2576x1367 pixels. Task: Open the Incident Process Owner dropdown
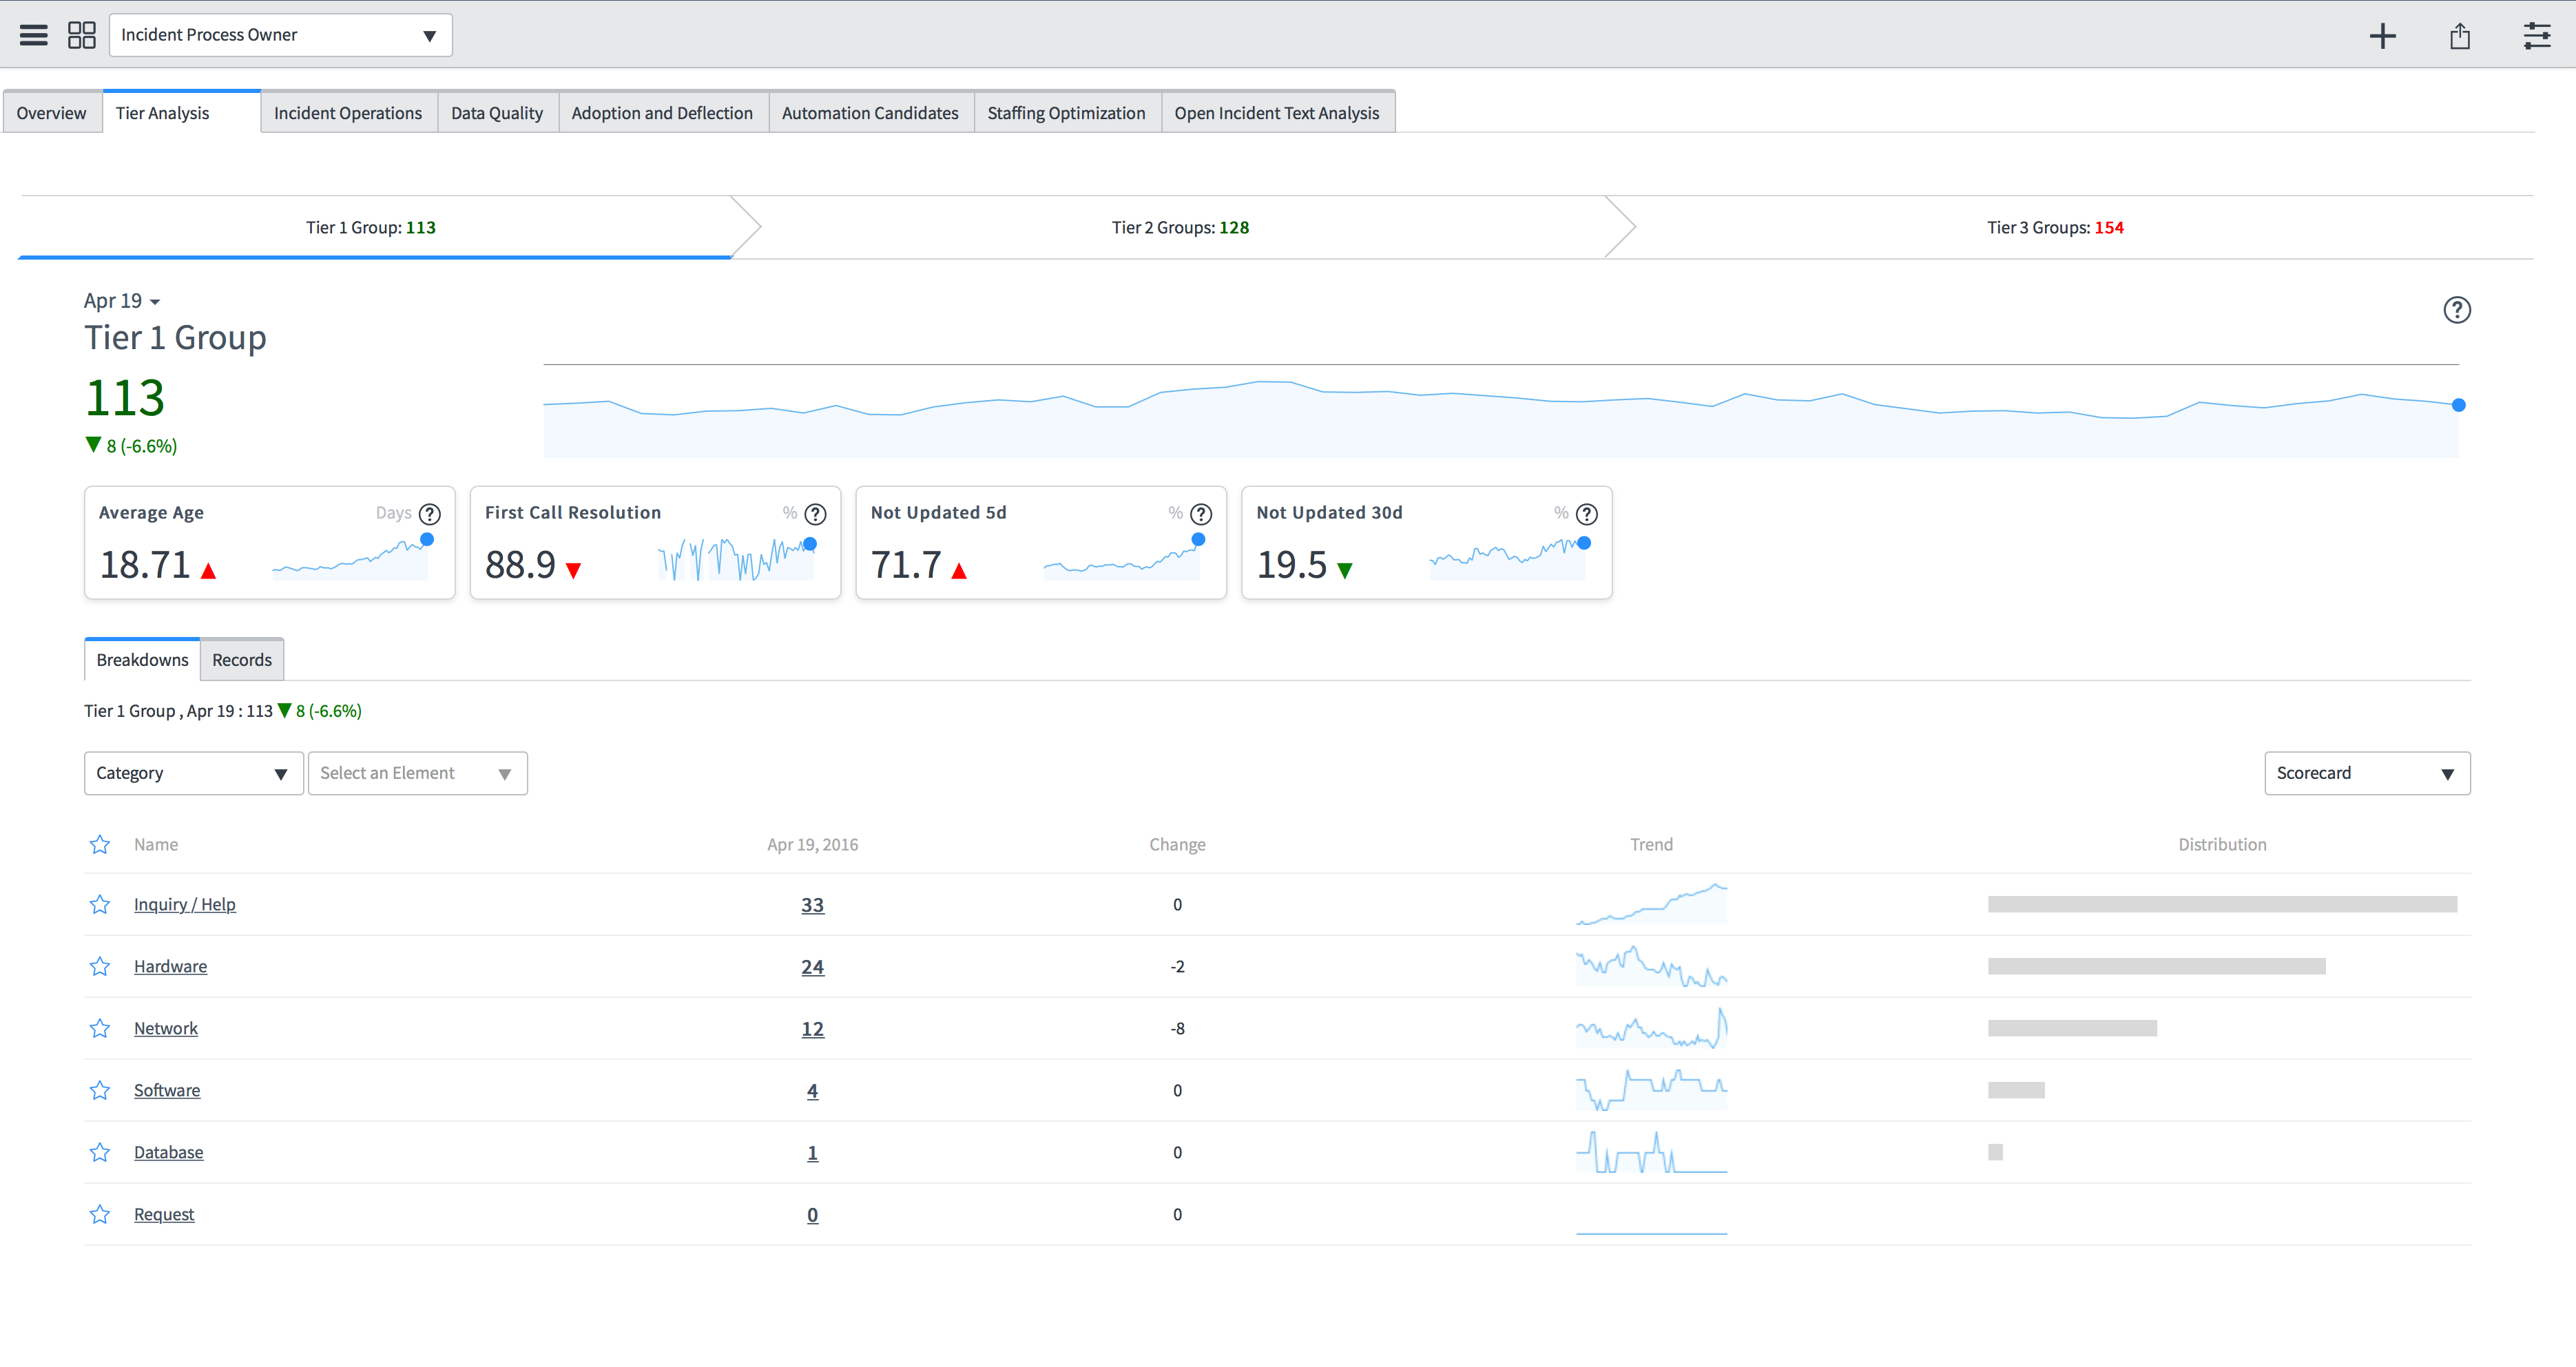coord(280,35)
